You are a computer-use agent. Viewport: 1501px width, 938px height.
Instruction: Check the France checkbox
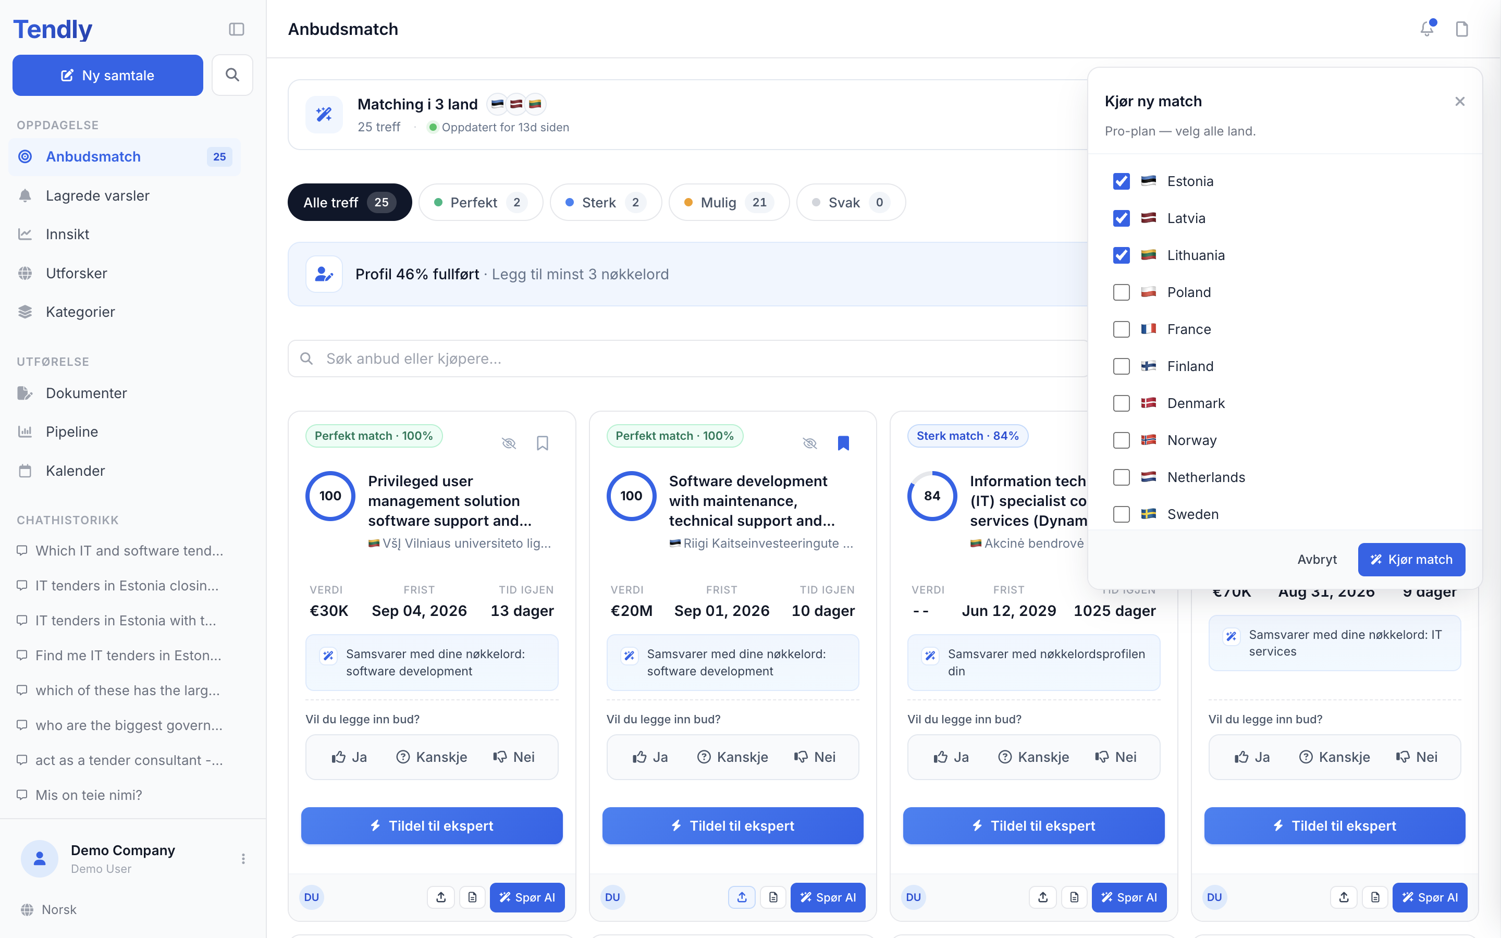click(1122, 329)
